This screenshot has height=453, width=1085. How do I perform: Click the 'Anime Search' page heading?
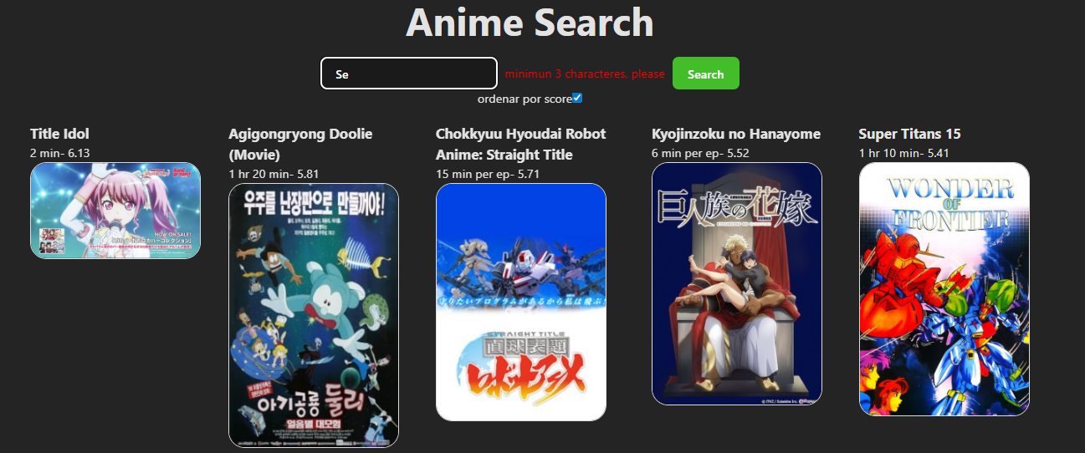pyautogui.click(x=530, y=23)
